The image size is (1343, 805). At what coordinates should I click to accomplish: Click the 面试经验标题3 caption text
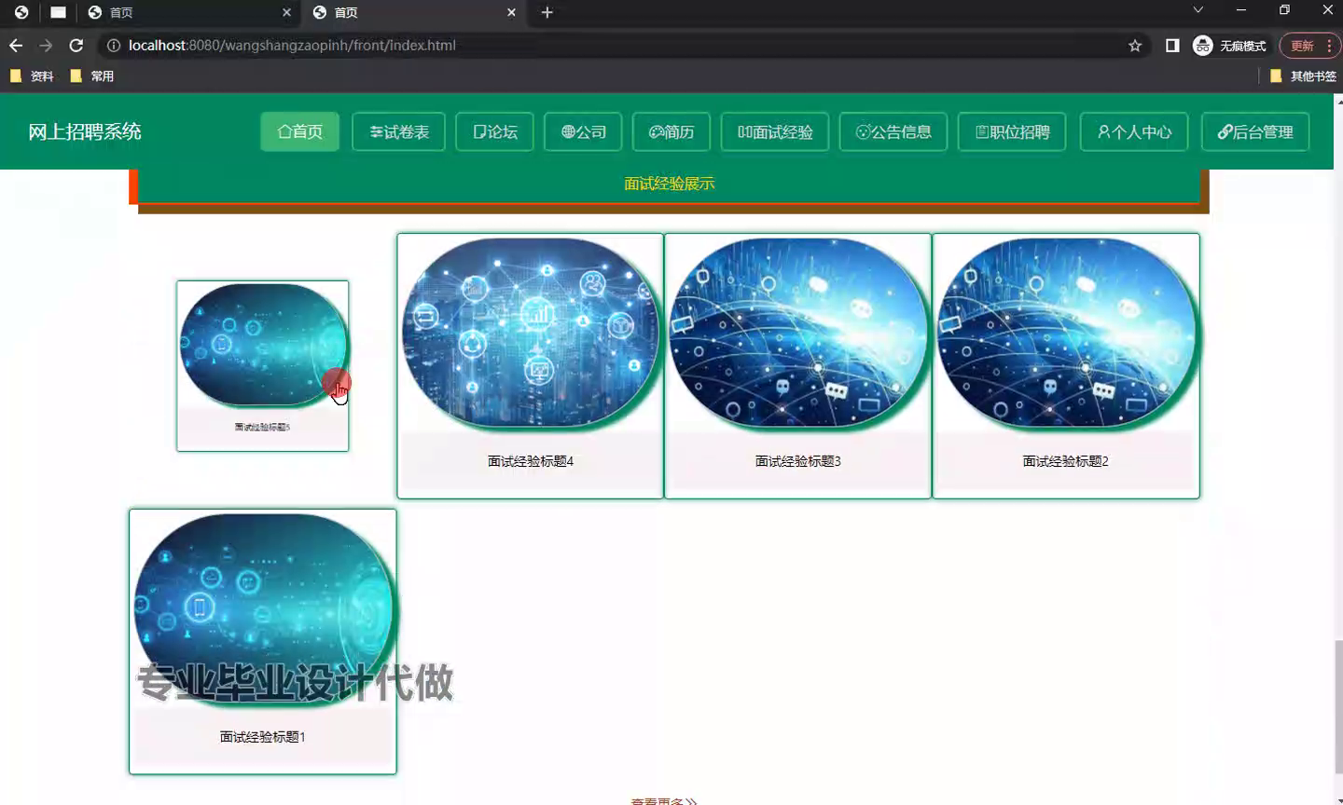pyautogui.click(x=798, y=461)
